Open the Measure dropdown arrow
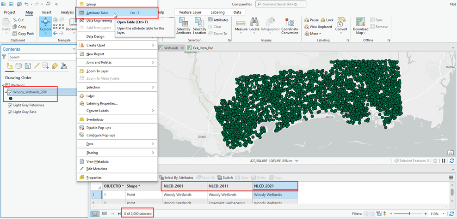Screen dimensions: 457x219 pyautogui.click(x=241, y=33)
